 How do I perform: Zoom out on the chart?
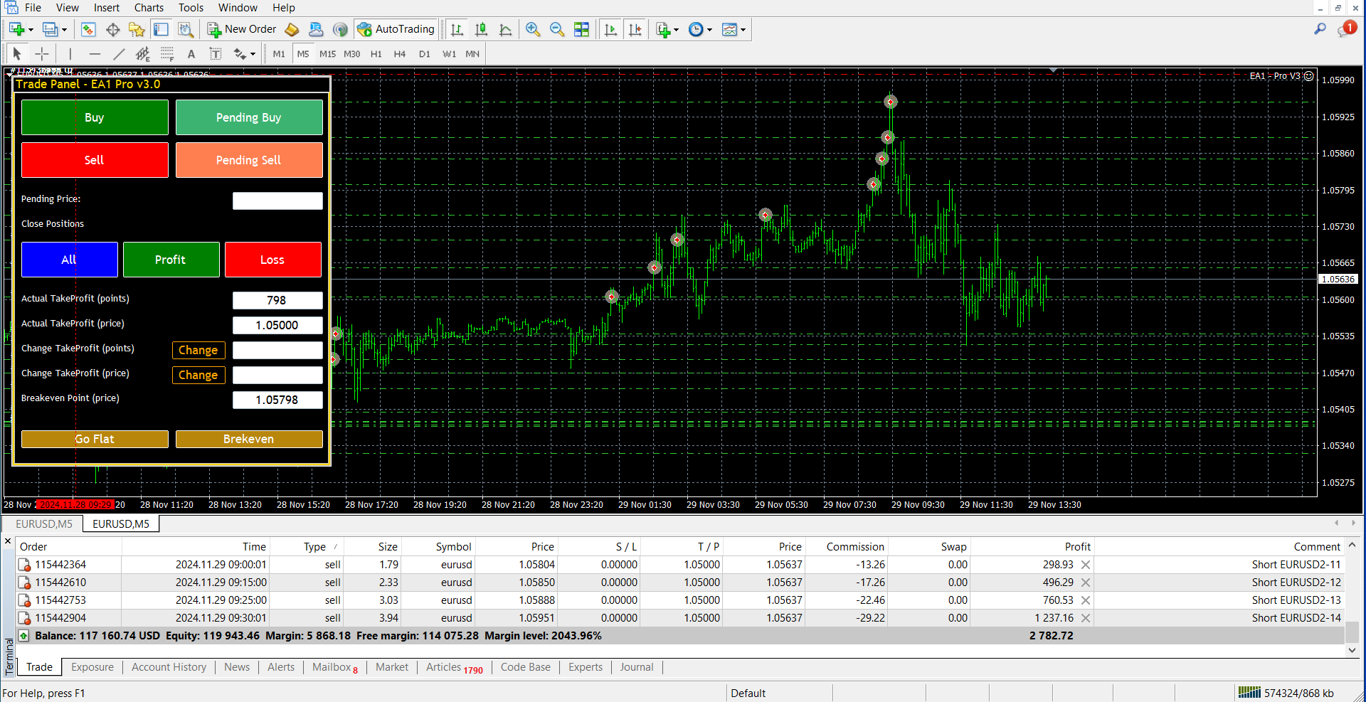[557, 29]
